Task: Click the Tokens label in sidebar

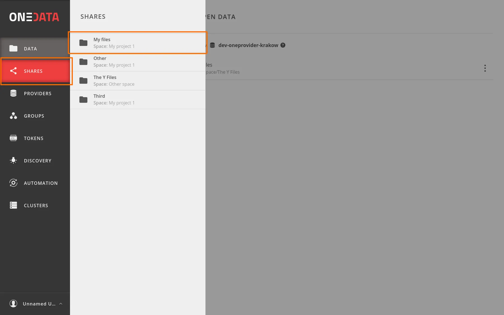Action: [34, 138]
